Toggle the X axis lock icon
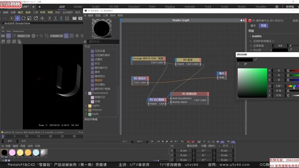This screenshot has height=168, width=299. (x=50, y=18)
